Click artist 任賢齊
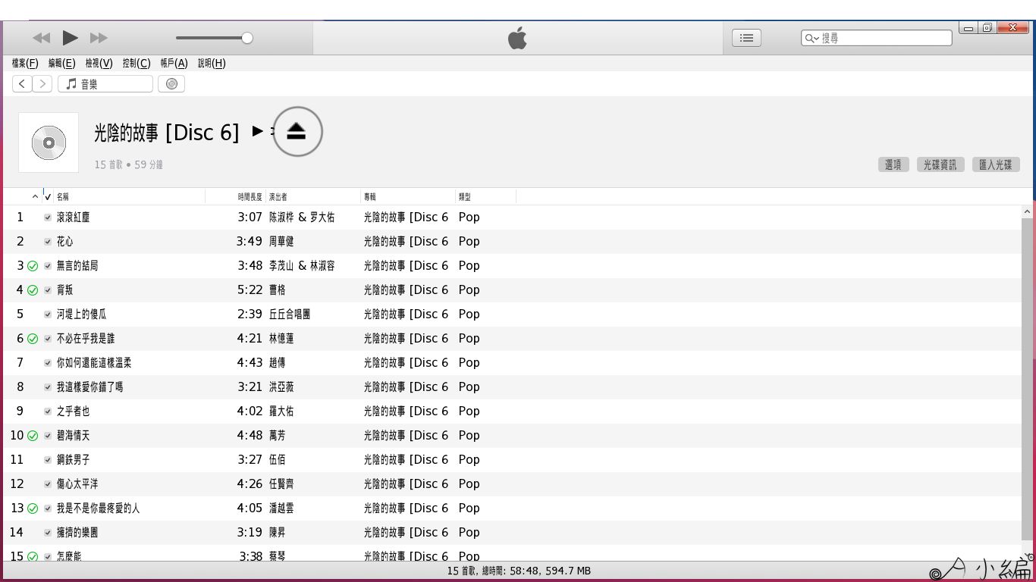 point(281,484)
